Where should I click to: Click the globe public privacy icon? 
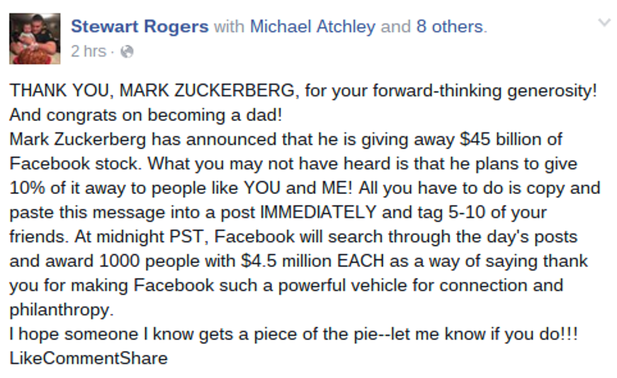127,52
